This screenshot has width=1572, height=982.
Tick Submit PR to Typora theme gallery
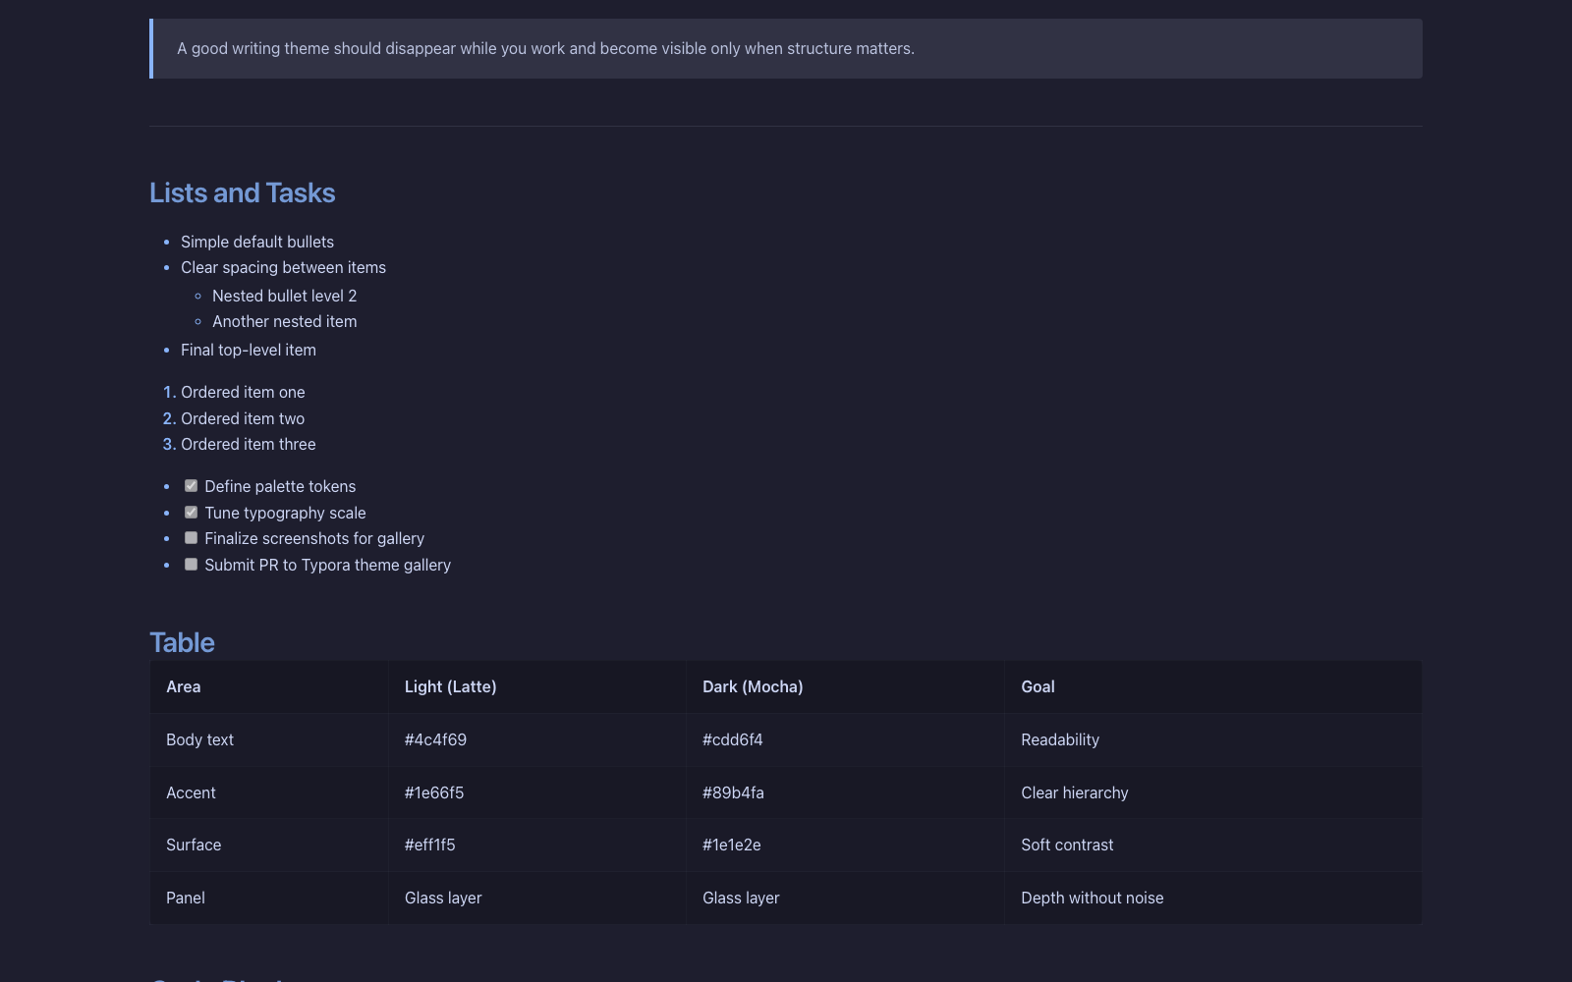click(192, 565)
